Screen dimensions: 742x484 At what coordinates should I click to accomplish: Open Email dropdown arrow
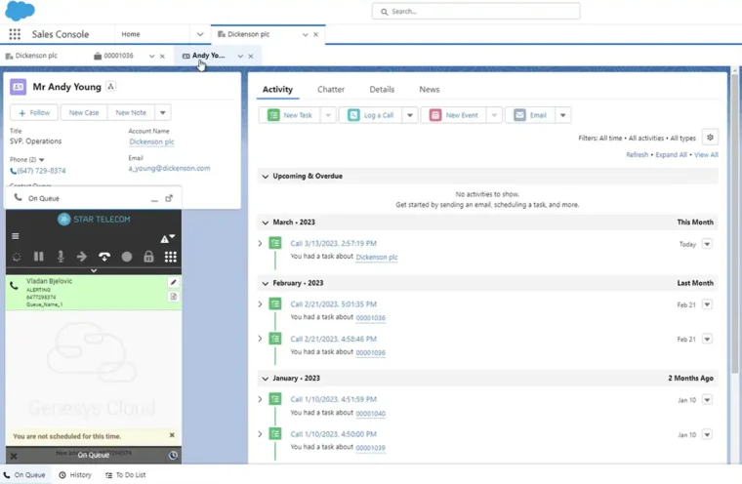point(563,115)
